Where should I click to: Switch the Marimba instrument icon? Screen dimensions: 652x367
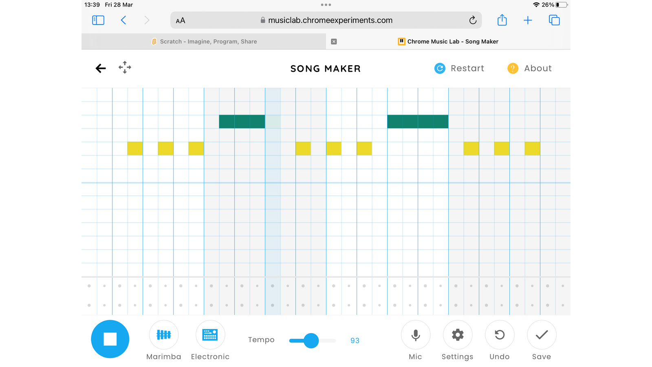(163, 335)
